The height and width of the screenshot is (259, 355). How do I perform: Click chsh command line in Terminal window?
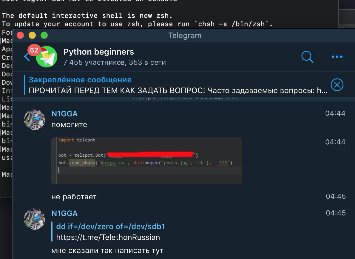[x=137, y=24]
